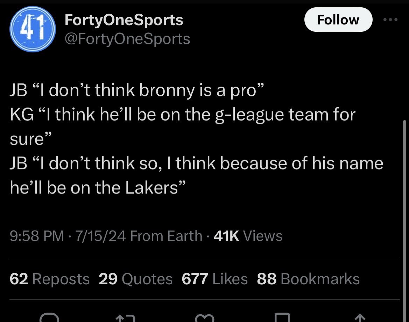This screenshot has width=409, height=322.
Task: Show who gave the 677 Likes
Action: click(x=214, y=279)
